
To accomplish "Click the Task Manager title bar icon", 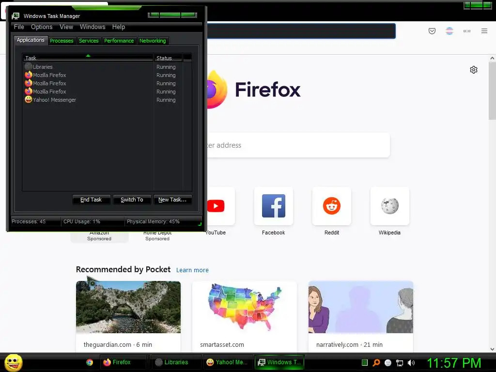I will pyautogui.click(x=15, y=16).
